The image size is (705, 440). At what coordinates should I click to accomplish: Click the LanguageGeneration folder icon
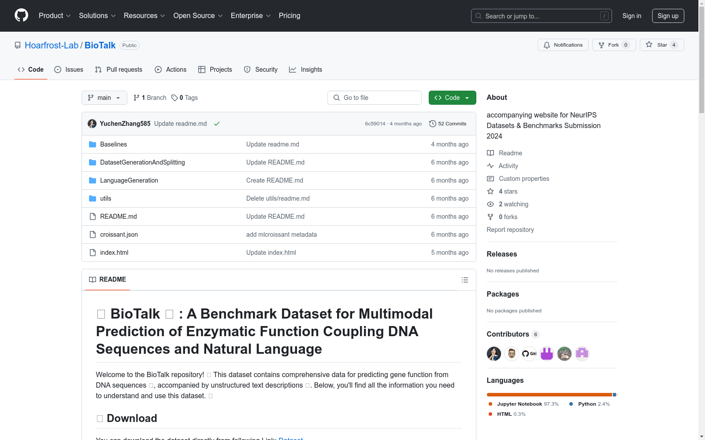point(93,180)
